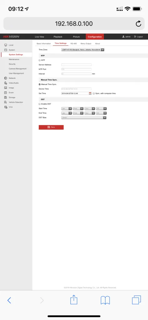Open the Start Time hour dropdown

[x=101, y=108]
